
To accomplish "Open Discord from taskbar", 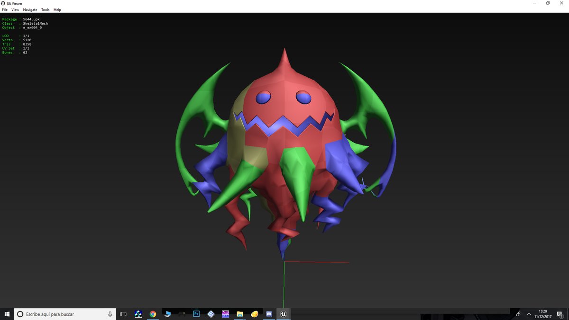I will (269, 314).
